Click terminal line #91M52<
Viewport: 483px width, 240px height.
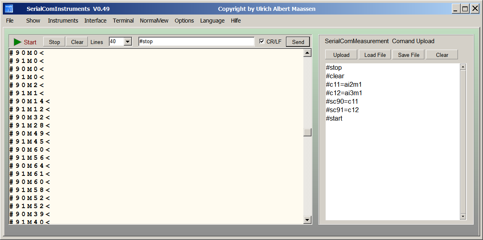30,206
